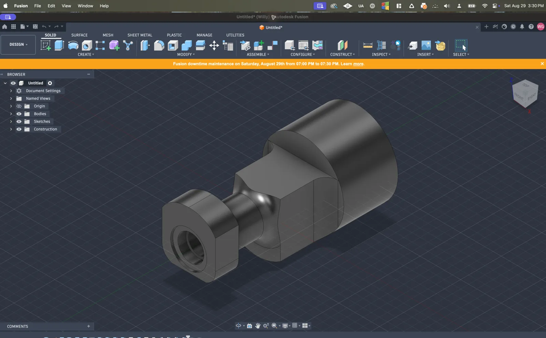Choose the Joint tool
The height and width of the screenshot is (338, 546).
tap(272, 45)
